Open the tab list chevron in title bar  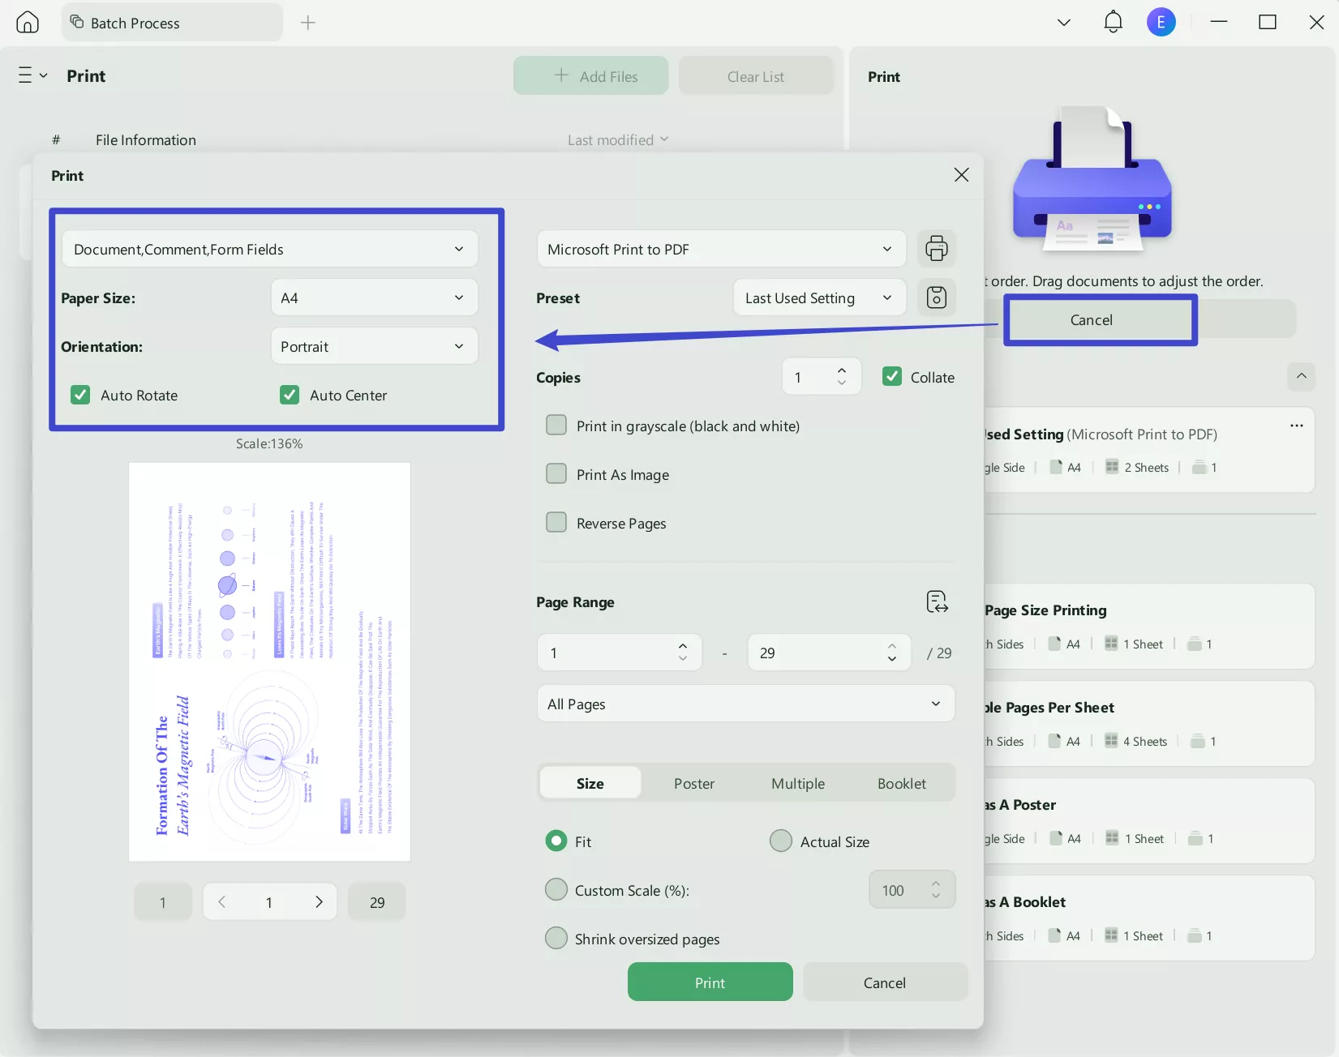click(x=1064, y=22)
